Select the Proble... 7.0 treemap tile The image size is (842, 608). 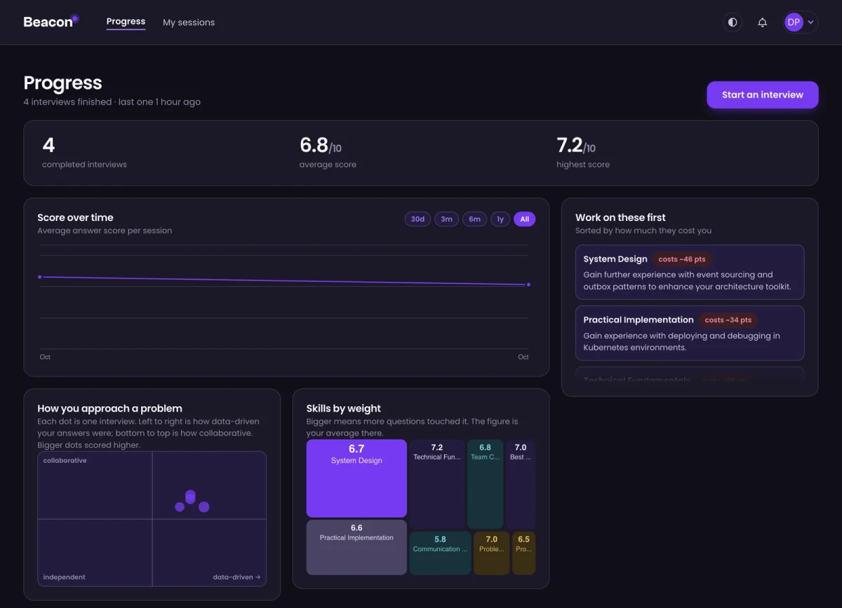pos(491,553)
